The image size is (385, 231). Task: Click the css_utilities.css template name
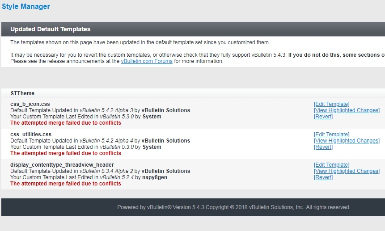coord(31,134)
